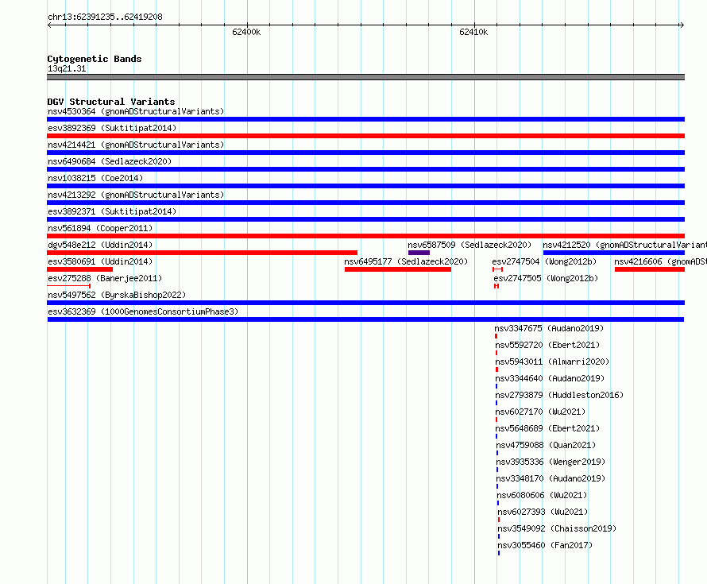707x584 pixels.
Task: Click the red bar under nsv561894
Action: pos(365,236)
